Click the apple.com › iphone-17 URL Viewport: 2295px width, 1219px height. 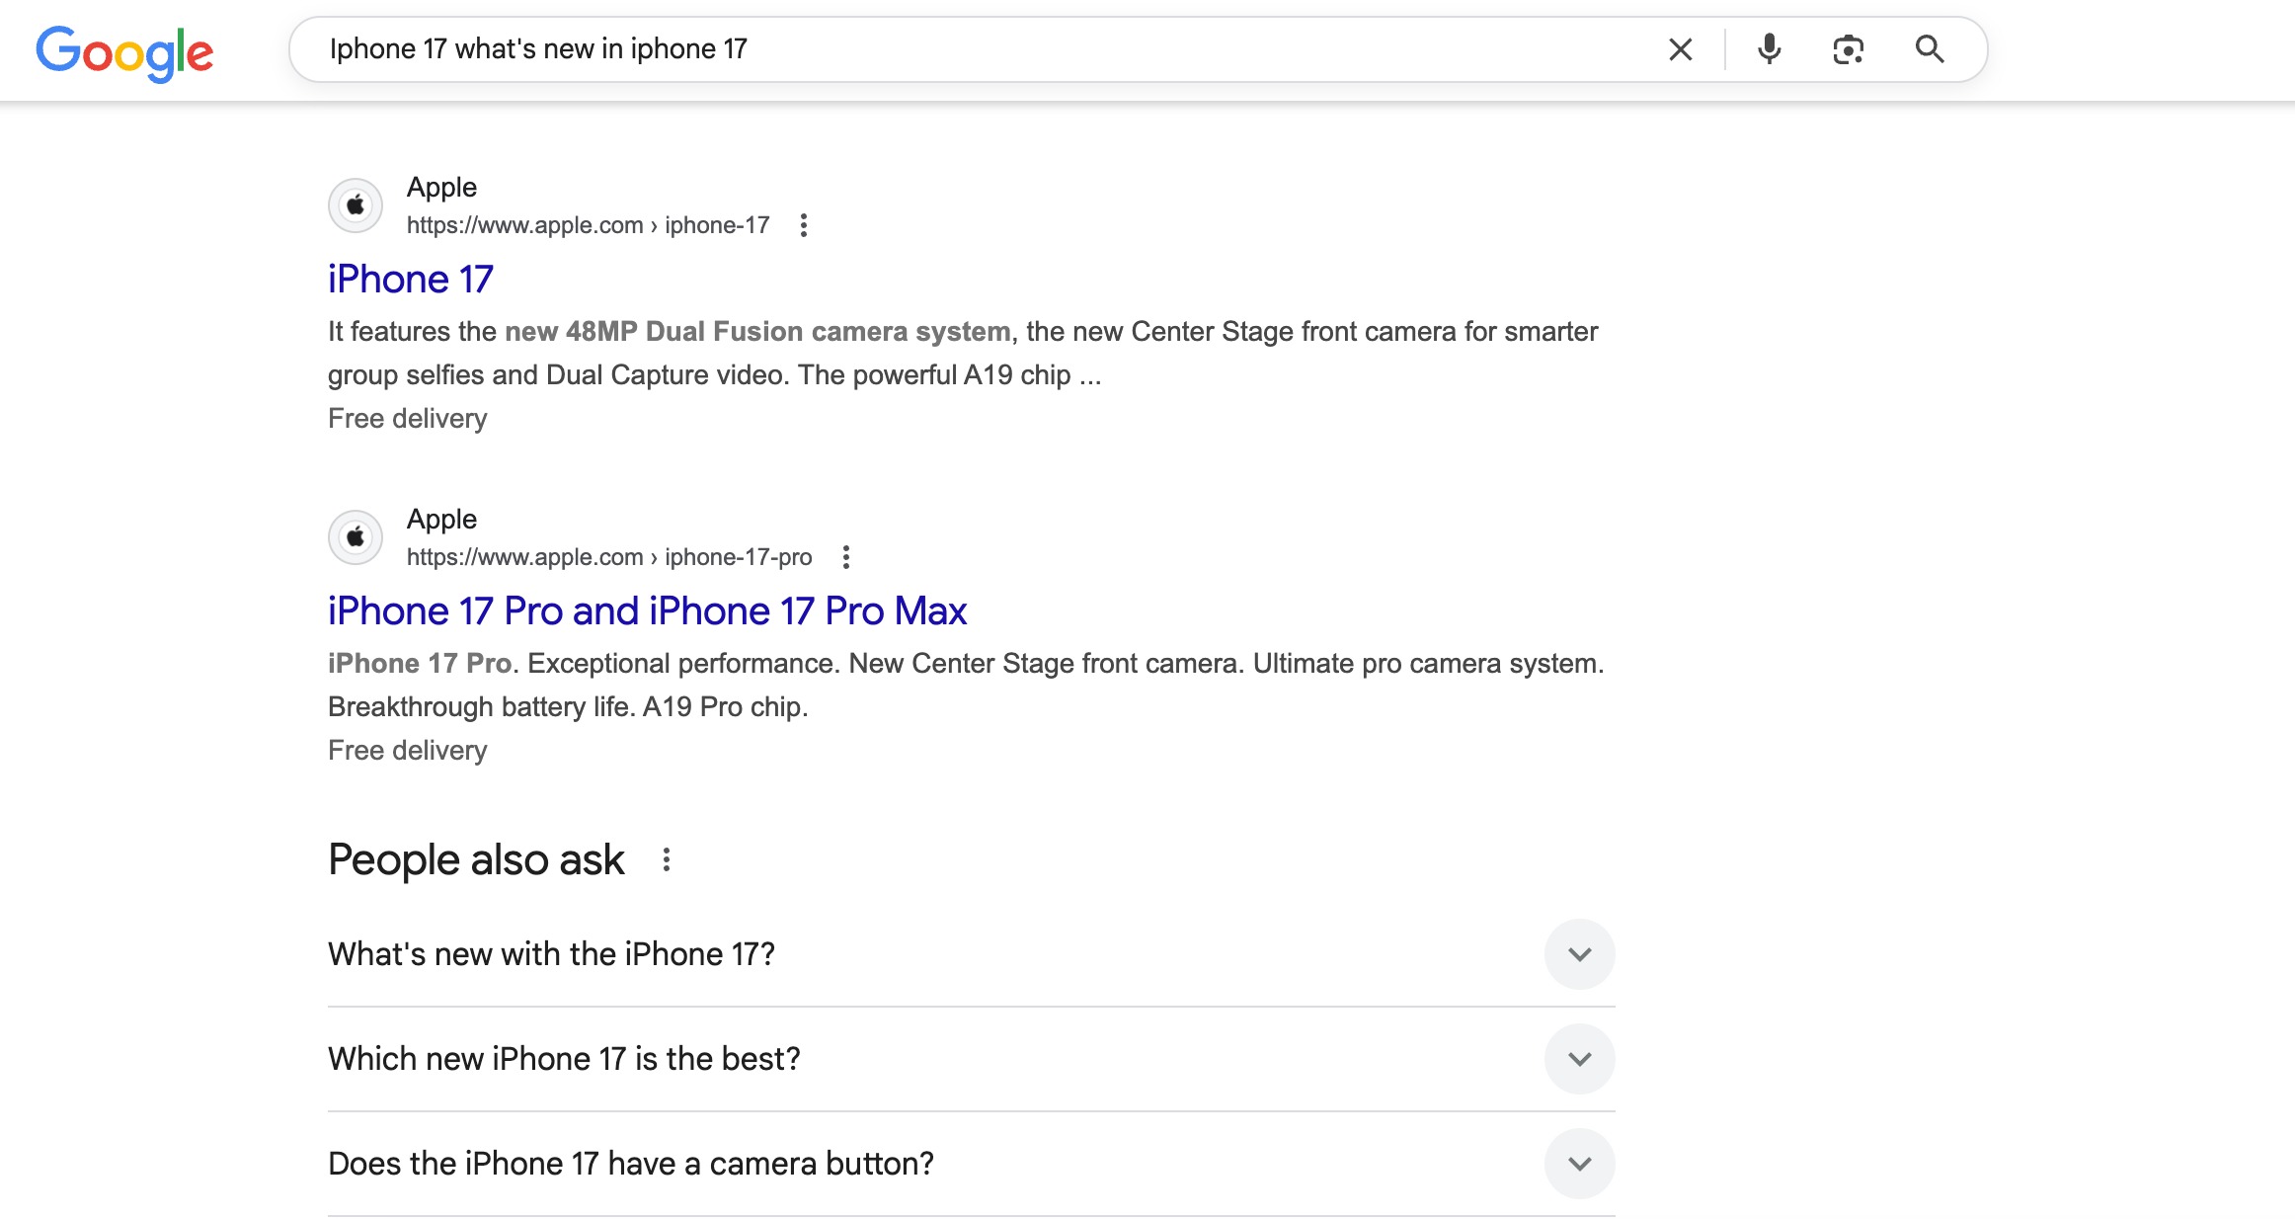(x=588, y=225)
